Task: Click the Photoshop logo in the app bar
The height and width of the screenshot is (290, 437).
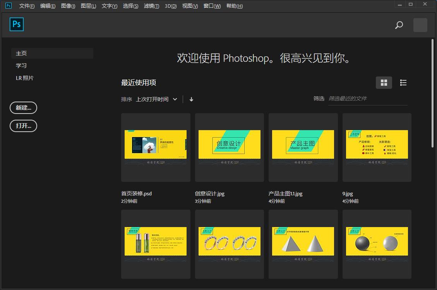Action: point(16,24)
